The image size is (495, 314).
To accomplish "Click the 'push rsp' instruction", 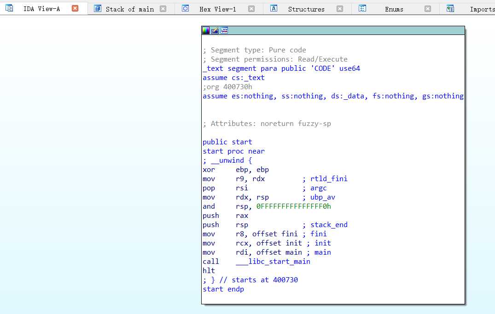I will 226,224.
